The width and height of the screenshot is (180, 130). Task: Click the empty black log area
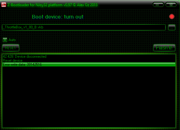[x=89, y=97]
